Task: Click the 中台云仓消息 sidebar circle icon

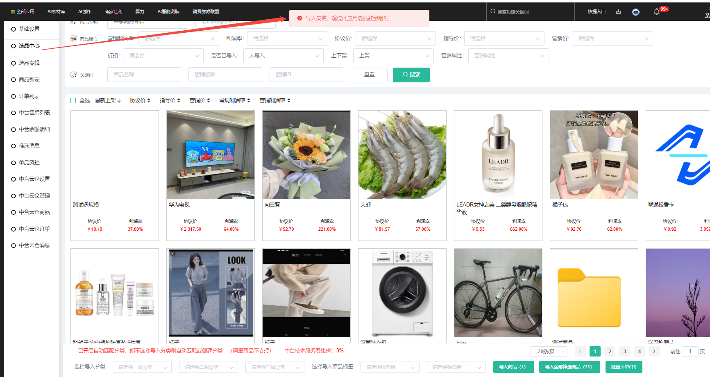Action: point(14,245)
